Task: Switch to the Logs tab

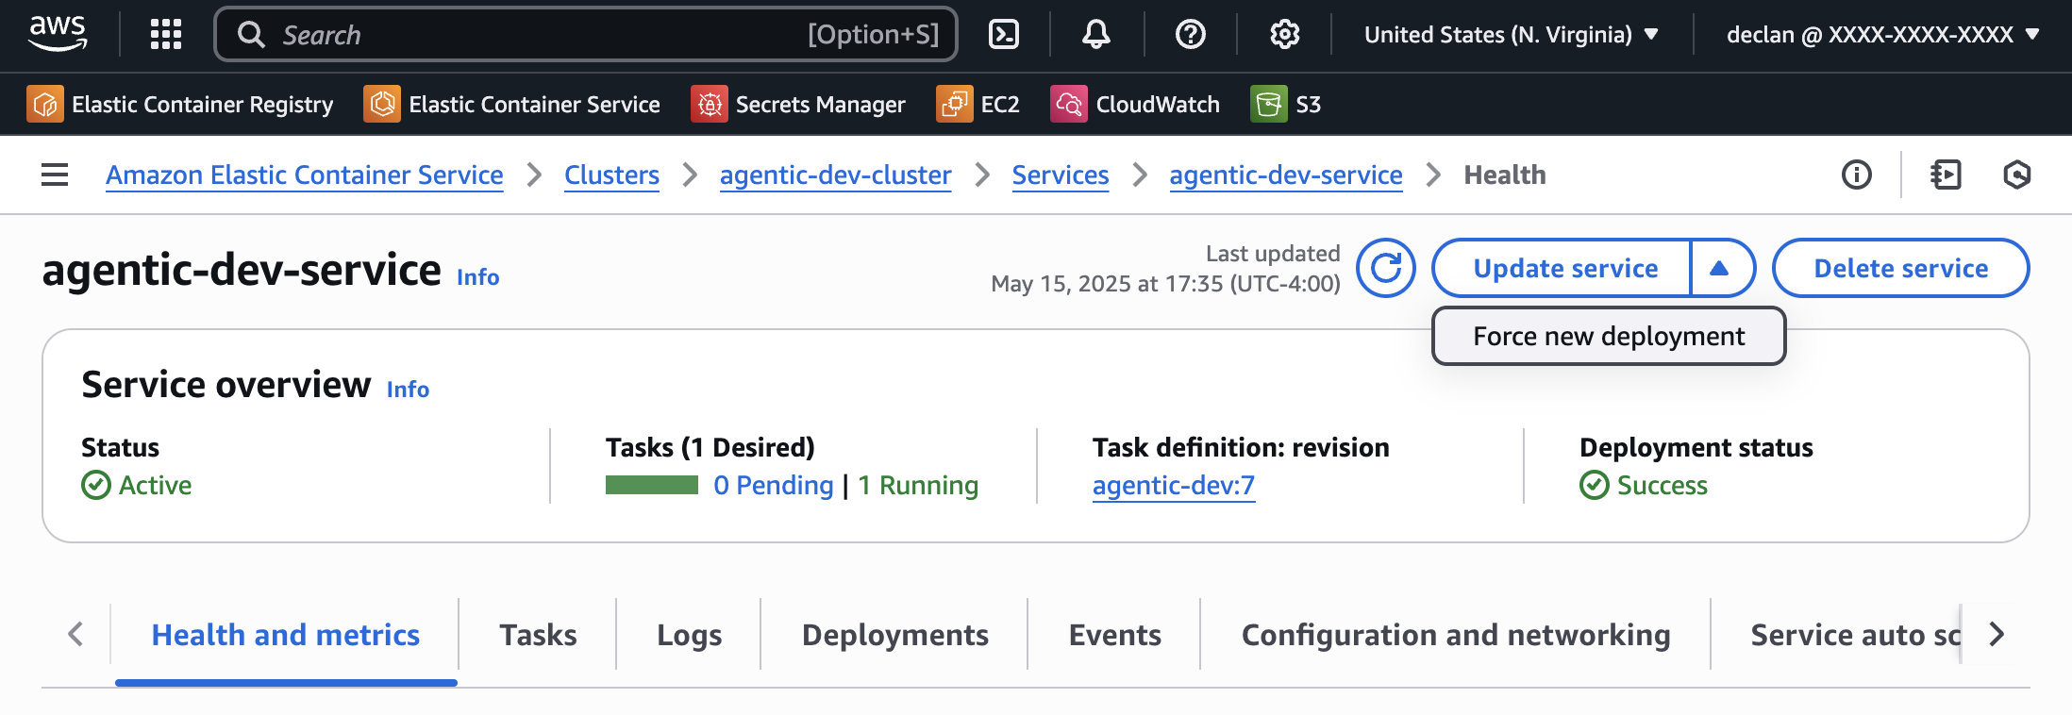Action: point(689,635)
